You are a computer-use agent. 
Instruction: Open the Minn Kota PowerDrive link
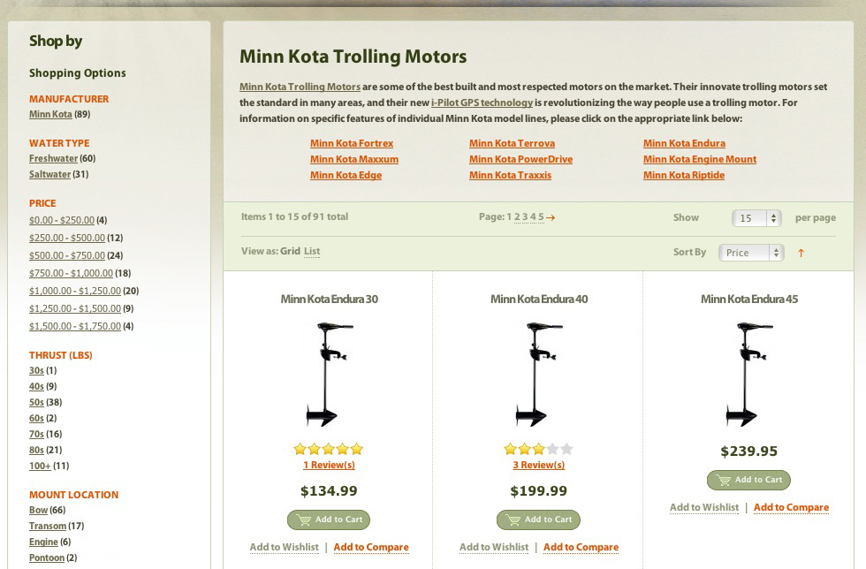coord(520,159)
